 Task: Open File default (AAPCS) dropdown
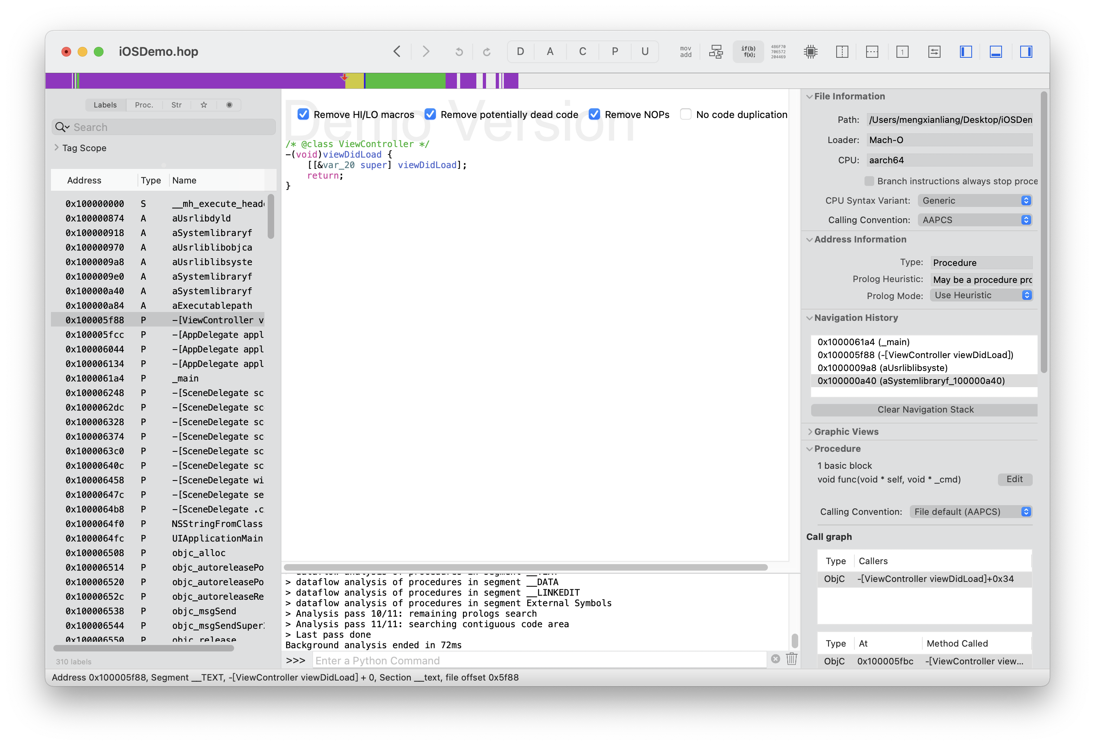click(970, 512)
